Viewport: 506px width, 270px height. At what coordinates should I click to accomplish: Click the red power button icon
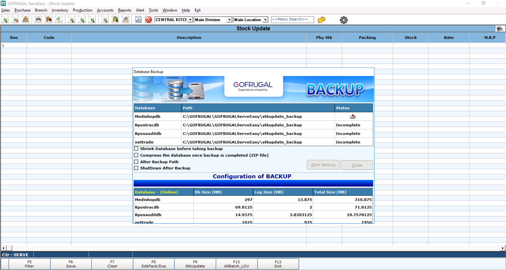click(148, 20)
